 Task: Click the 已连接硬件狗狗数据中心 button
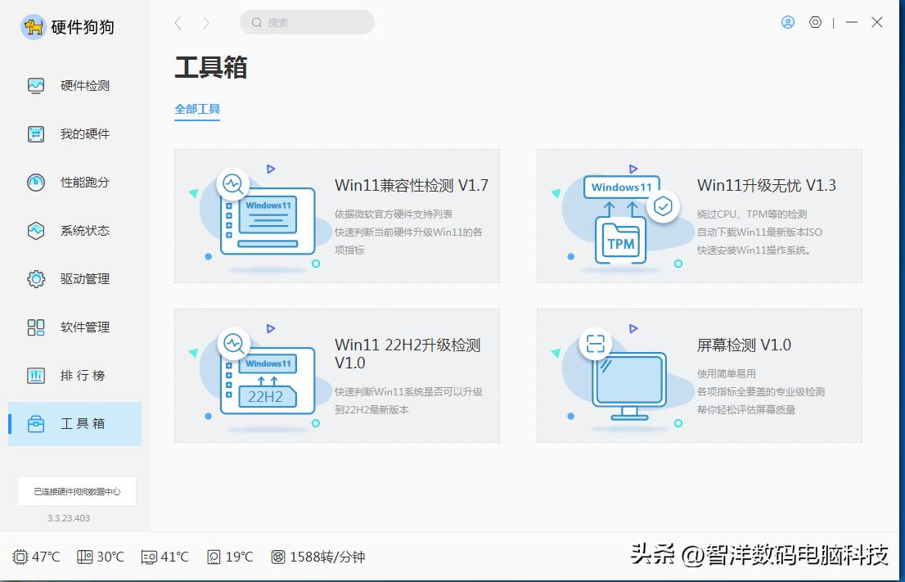pyautogui.click(x=76, y=491)
